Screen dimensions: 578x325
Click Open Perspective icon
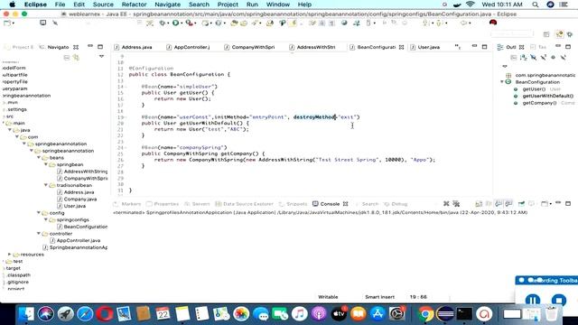pyautogui.click(x=546, y=34)
